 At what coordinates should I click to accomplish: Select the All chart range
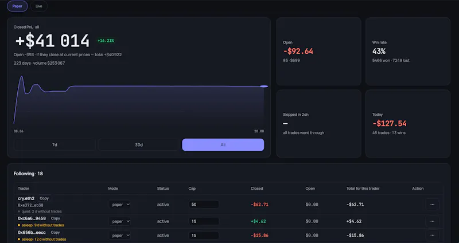point(223,145)
